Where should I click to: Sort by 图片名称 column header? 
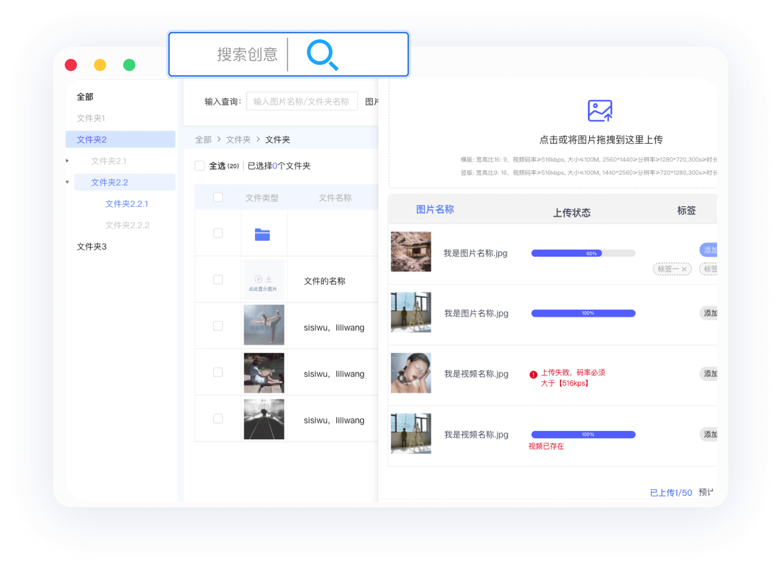tap(435, 209)
